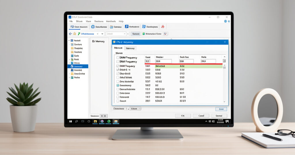Screen dimensions: 295x155
Task: Click the multicolored round icon ending navigation toolbar
Action: [165, 34]
